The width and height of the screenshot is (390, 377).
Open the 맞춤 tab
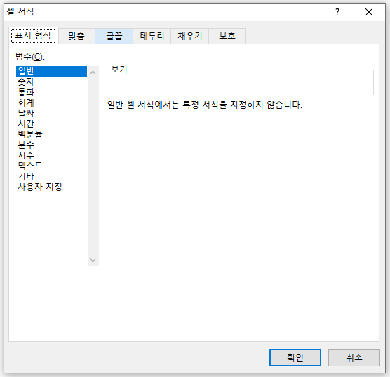[76, 36]
